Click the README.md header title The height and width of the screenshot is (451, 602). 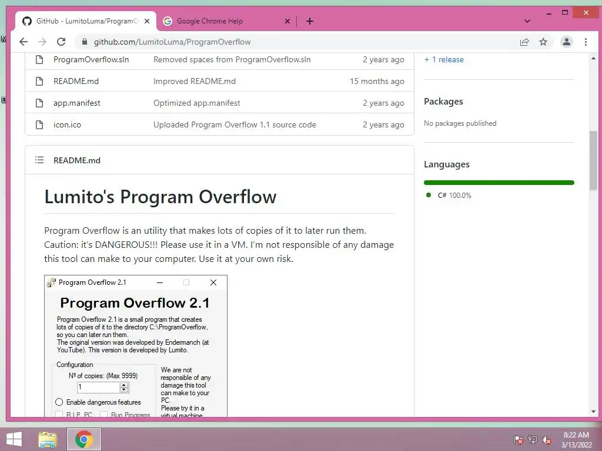(x=77, y=160)
